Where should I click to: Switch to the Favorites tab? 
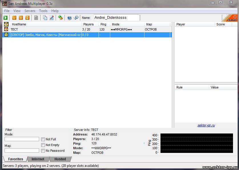pos(15,159)
